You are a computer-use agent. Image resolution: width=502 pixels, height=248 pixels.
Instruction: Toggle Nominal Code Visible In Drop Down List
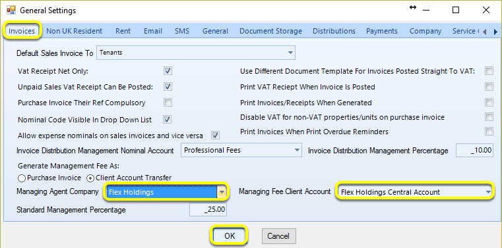click(168, 120)
